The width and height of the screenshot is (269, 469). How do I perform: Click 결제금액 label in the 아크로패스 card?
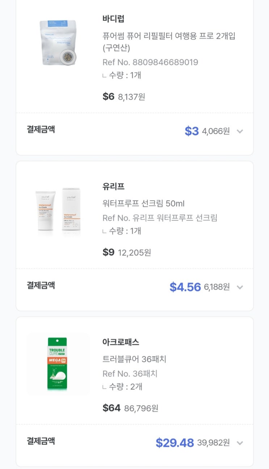(41, 441)
